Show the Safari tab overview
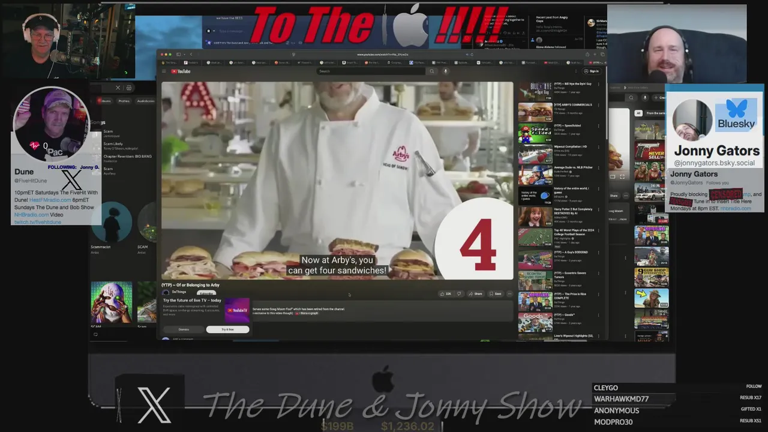The width and height of the screenshot is (768, 432). [602, 55]
